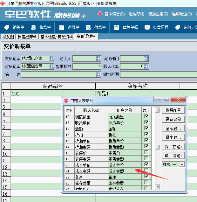Switch to the 基本信息-商品资料 tab
The height and width of the screenshot is (202, 197).
[x=57, y=37]
